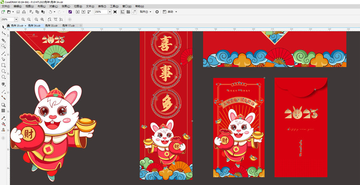Select the Zoom magnifier tool in toolbox

click(3, 46)
